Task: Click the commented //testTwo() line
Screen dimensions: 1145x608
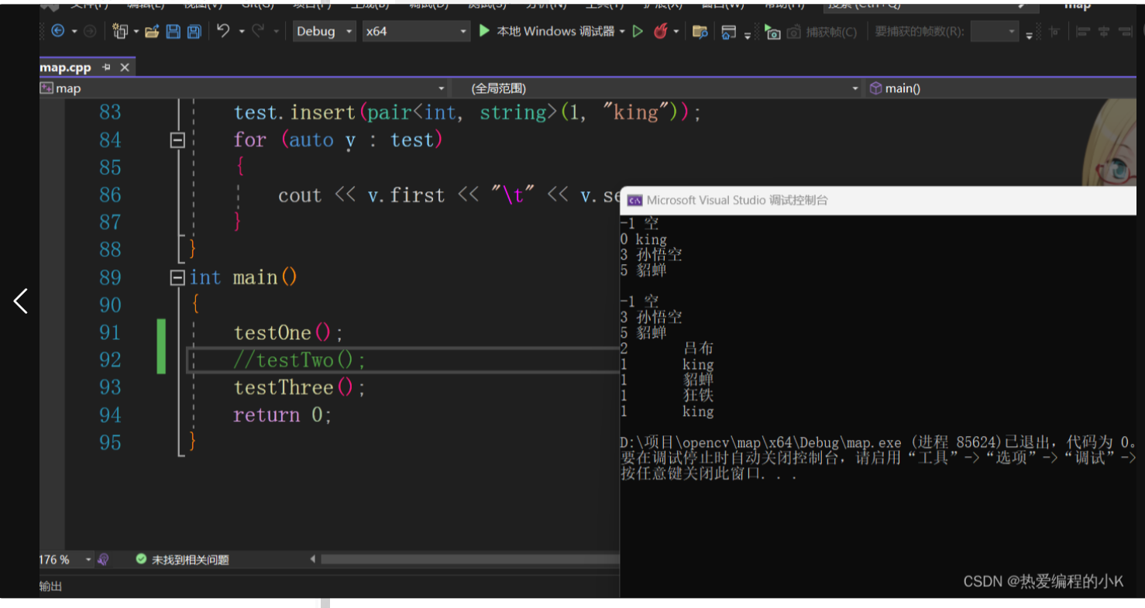Action: [x=299, y=360]
